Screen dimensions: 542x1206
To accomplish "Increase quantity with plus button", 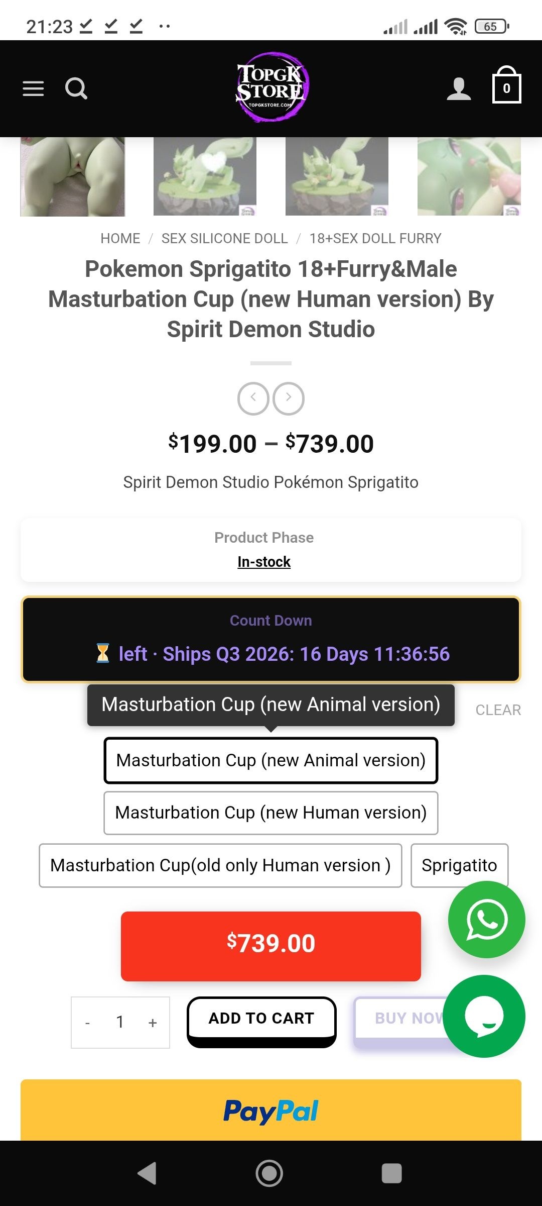I will pyautogui.click(x=153, y=1023).
